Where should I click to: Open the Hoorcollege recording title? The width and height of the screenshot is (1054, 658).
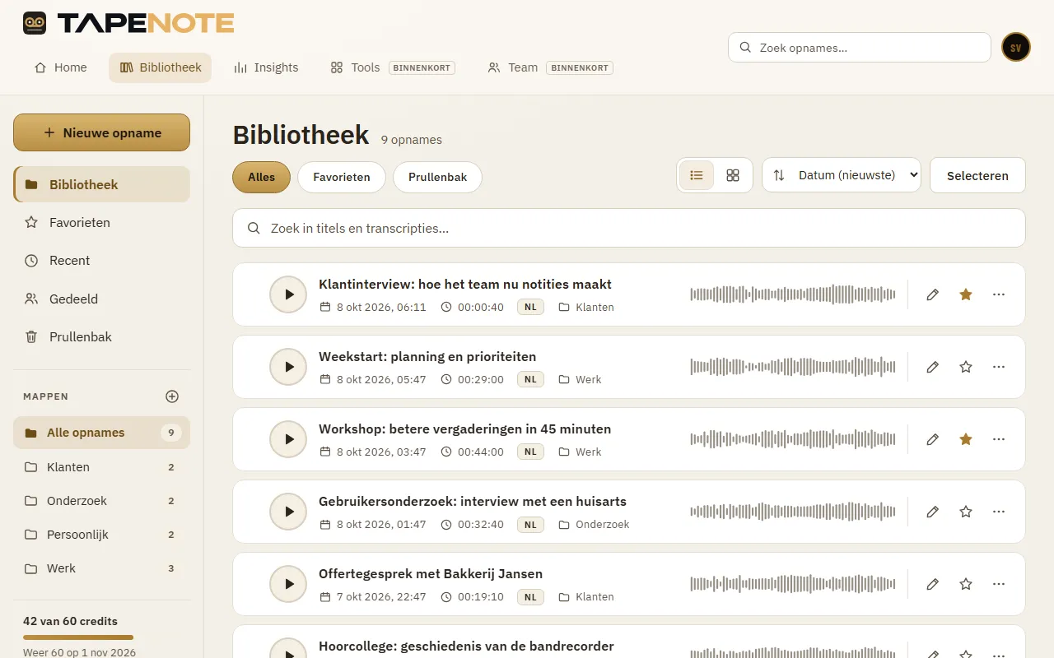pyautogui.click(x=466, y=646)
